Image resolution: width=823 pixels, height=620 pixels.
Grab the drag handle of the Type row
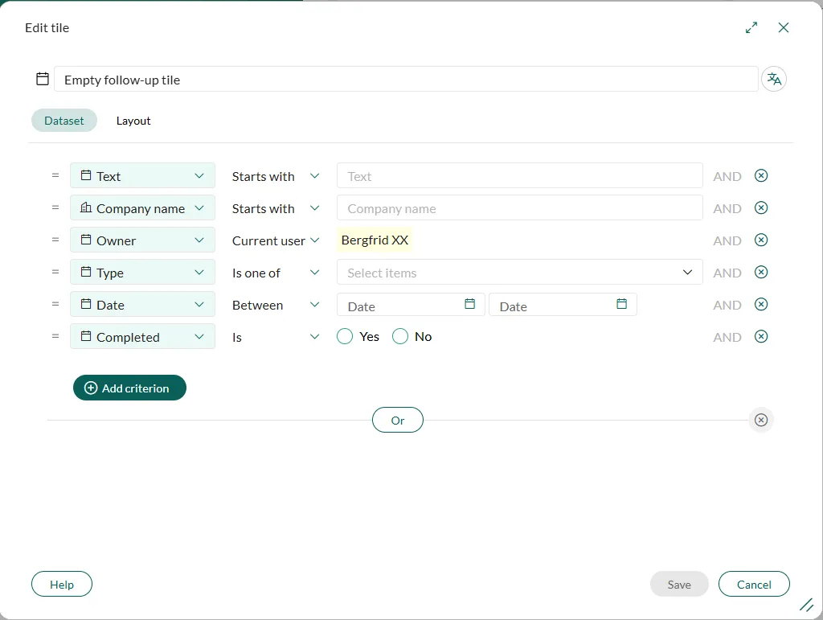coord(55,273)
